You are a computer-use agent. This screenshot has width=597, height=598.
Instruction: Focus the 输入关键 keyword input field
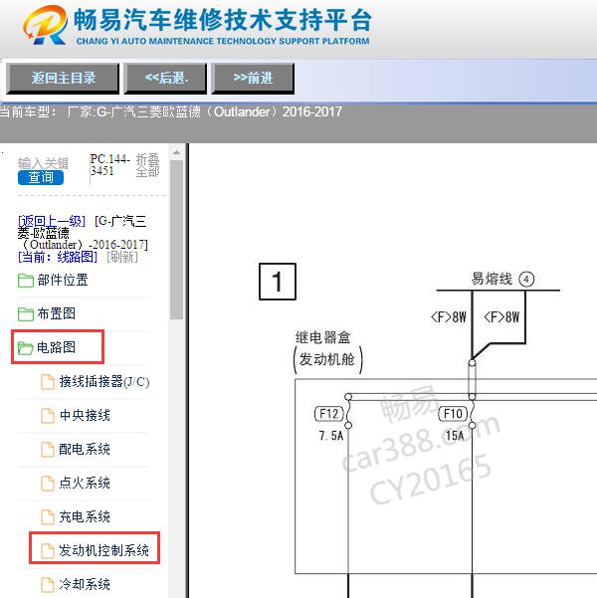(x=43, y=163)
